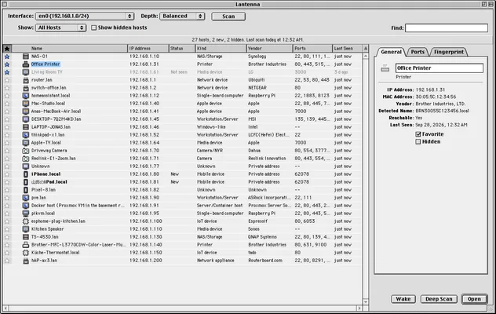This screenshot has height=314, width=496.
Task: Click the Küche-Thermostat.local IoT icon
Action: pyautogui.click(x=26, y=253)
